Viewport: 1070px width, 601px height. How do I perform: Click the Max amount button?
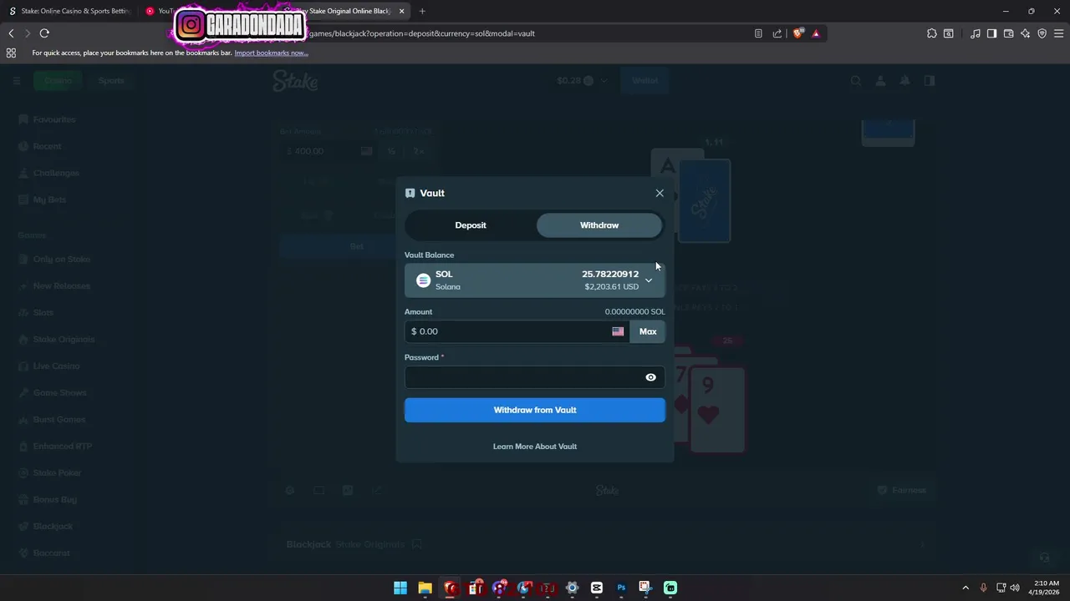(648, 331)
